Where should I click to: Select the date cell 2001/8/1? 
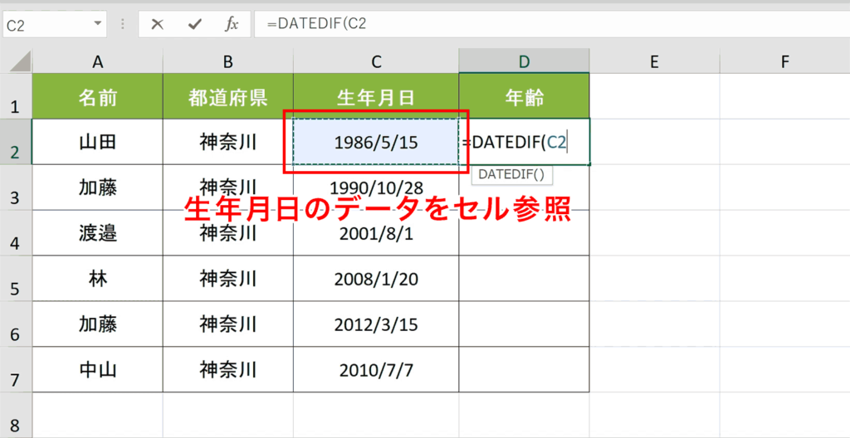tap(376, 233)
